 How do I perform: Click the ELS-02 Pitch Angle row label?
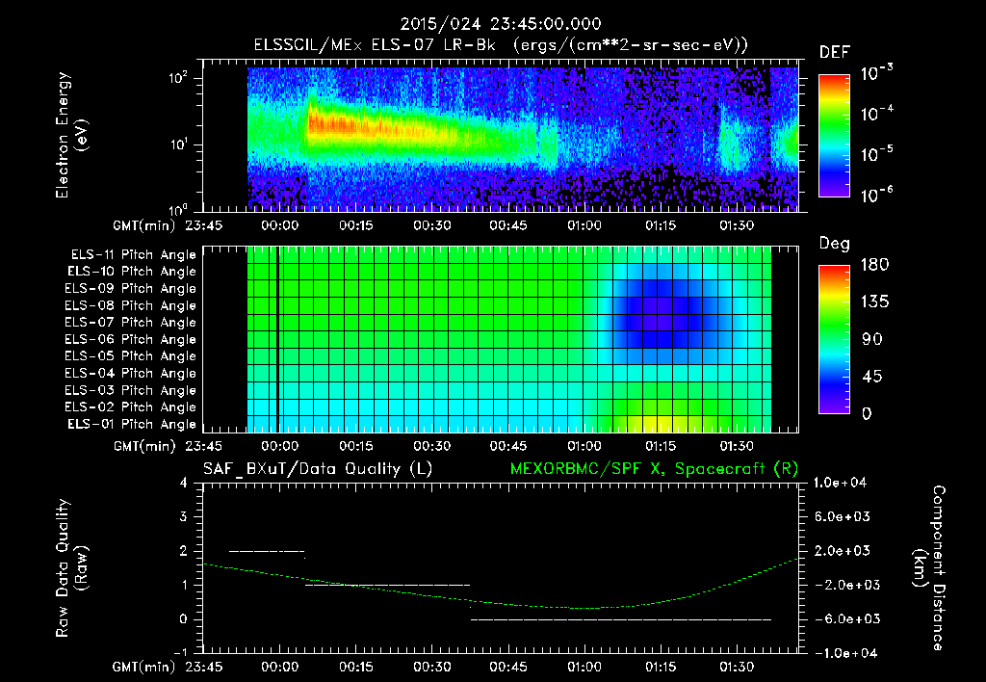(130, 407)
